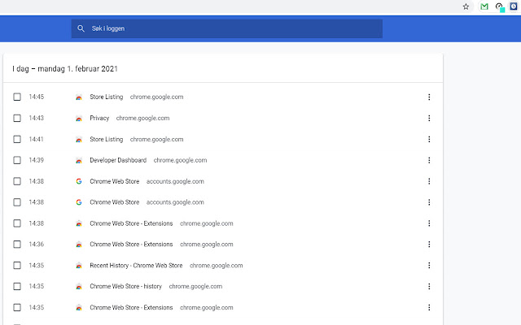Check the 14:38 Chrome Web Store - Extensions checkbox
This screenshot has width=521, height=325.
(17, 223)
